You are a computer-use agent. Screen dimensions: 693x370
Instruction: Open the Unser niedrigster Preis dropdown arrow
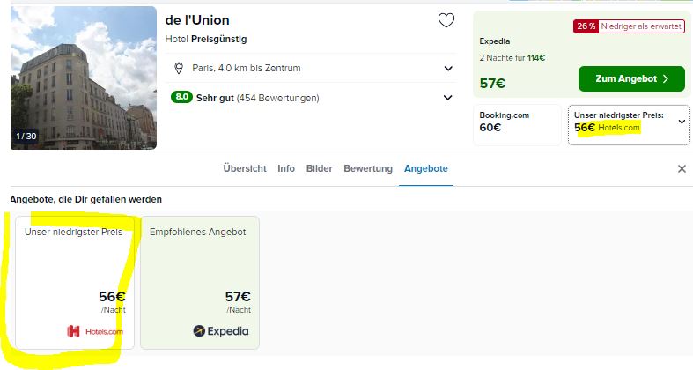[x=682, y=122]
